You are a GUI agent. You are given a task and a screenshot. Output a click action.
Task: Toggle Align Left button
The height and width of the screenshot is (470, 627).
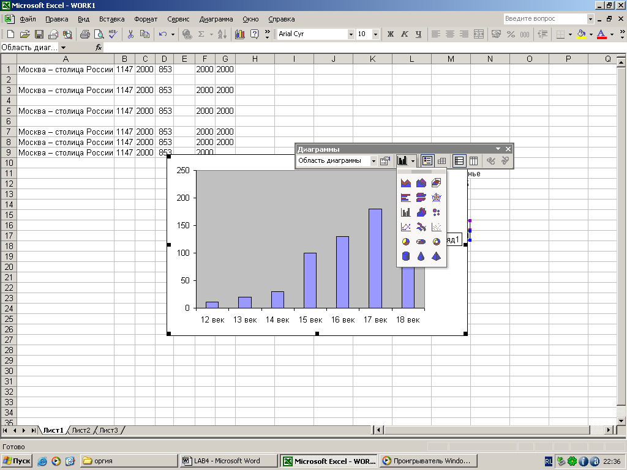[x=435, y=34]
